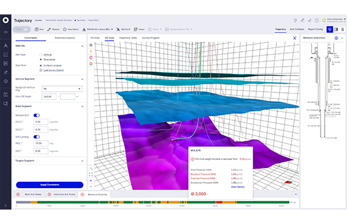Click the location pin icon in the header
The width and height of the screenshot is (347, 224).
295,20
